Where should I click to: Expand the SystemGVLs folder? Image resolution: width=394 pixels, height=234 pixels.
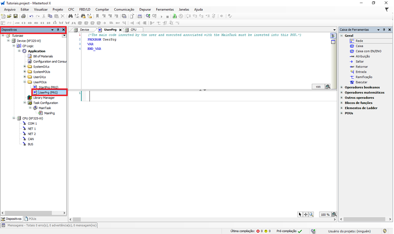pyautogui.click(x=24, y=67)
